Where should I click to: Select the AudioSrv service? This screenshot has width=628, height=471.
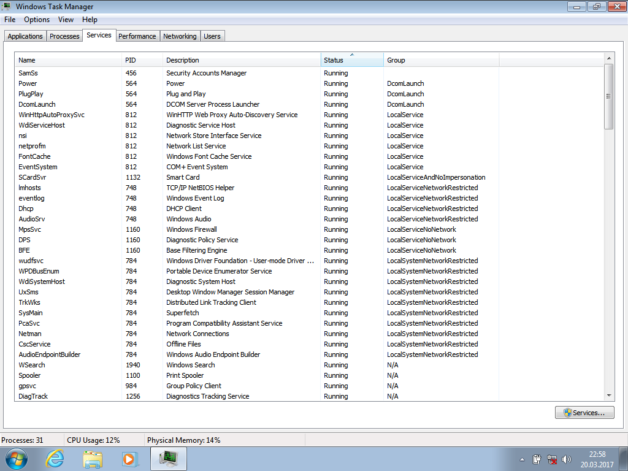pyautogui.click(x=32, y=219)
